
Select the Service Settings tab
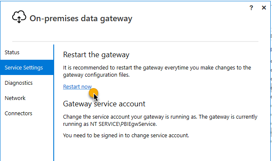point(27,67)
